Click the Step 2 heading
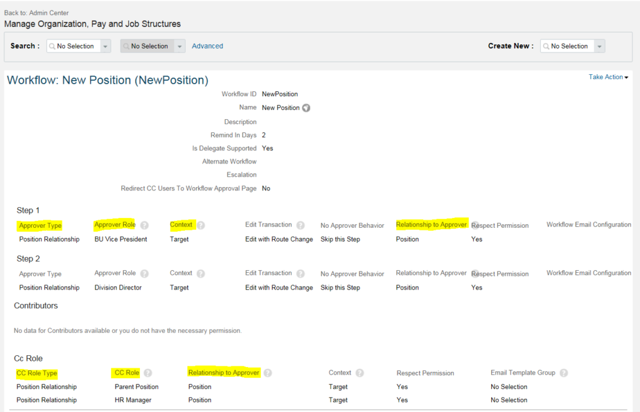 click(28, 259)
